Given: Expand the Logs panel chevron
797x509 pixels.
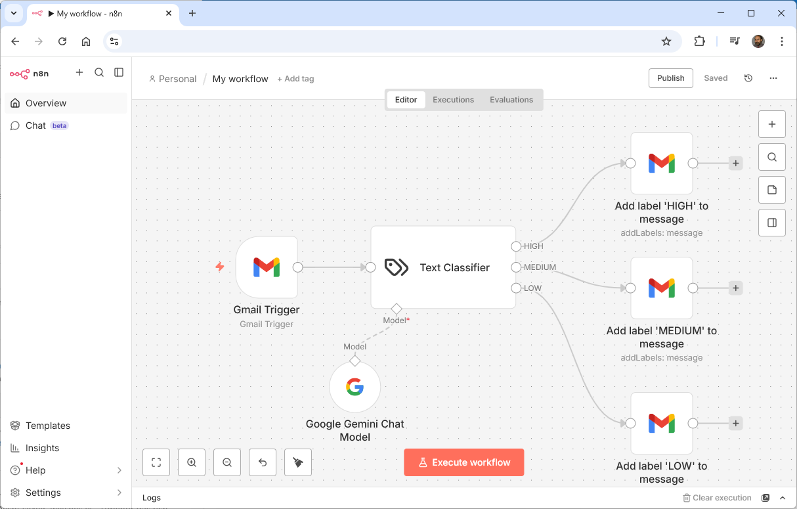Looking at the screenshot, I should pos(783,498).
